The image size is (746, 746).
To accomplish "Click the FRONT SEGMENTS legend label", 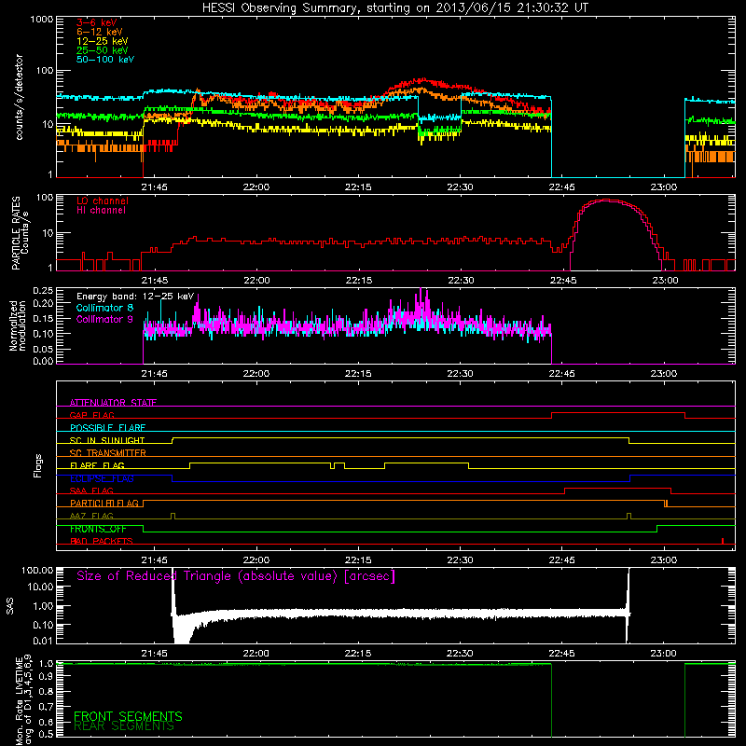I will [x=128, y=716].
